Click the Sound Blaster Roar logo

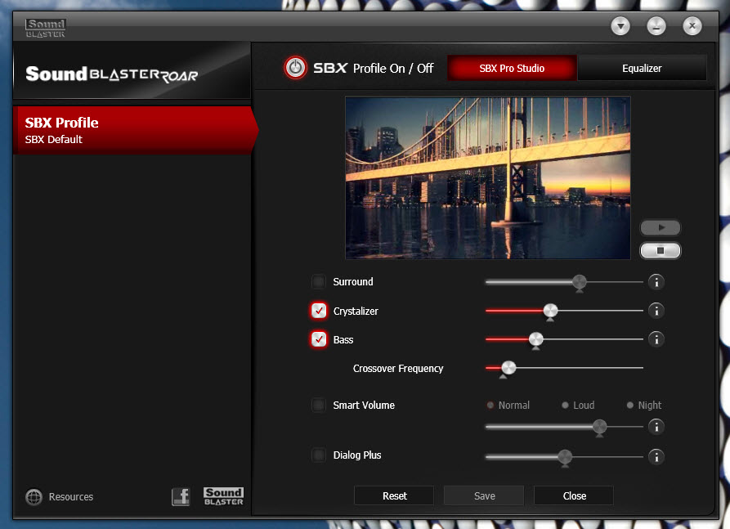(x=112, y=74)
